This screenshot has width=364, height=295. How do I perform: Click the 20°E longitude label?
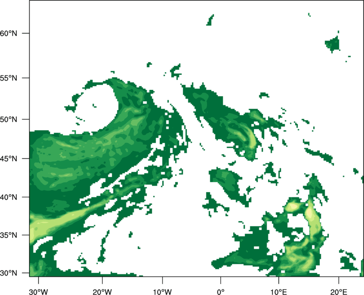click(x=339, y=292)
